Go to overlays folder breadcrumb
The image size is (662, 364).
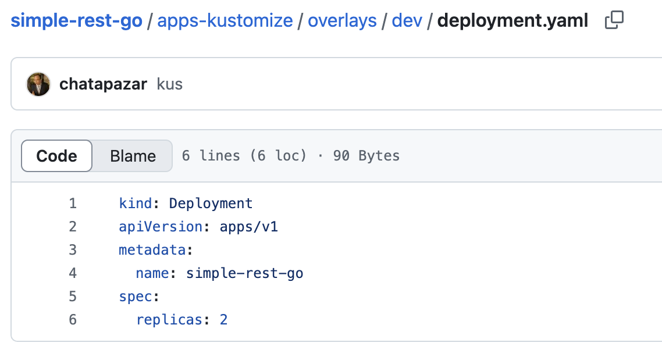click(342, 20)
